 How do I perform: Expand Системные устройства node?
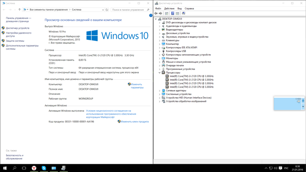point(160,94)
